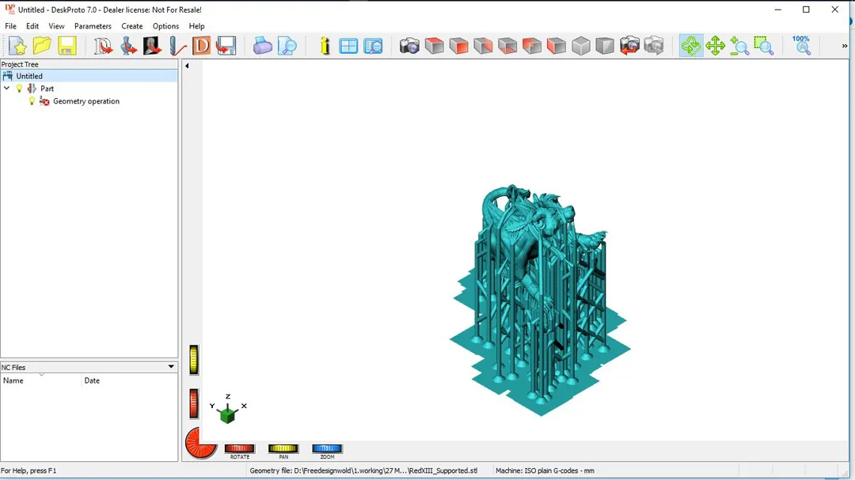Viewport: 855px width, 480px height.
Task: Click the Project Tree panel title
Action: click(x=20, y=64)
